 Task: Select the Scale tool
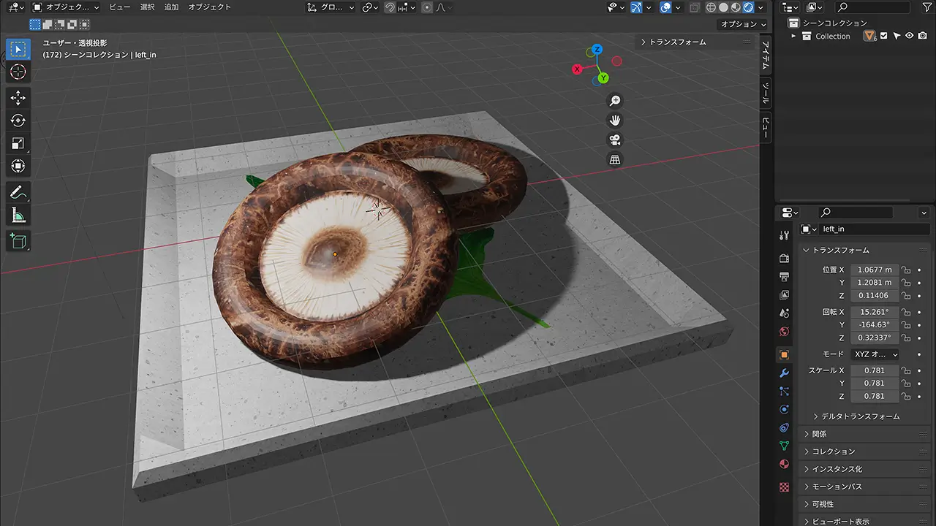pyautogui.click(x=18, y=143)
